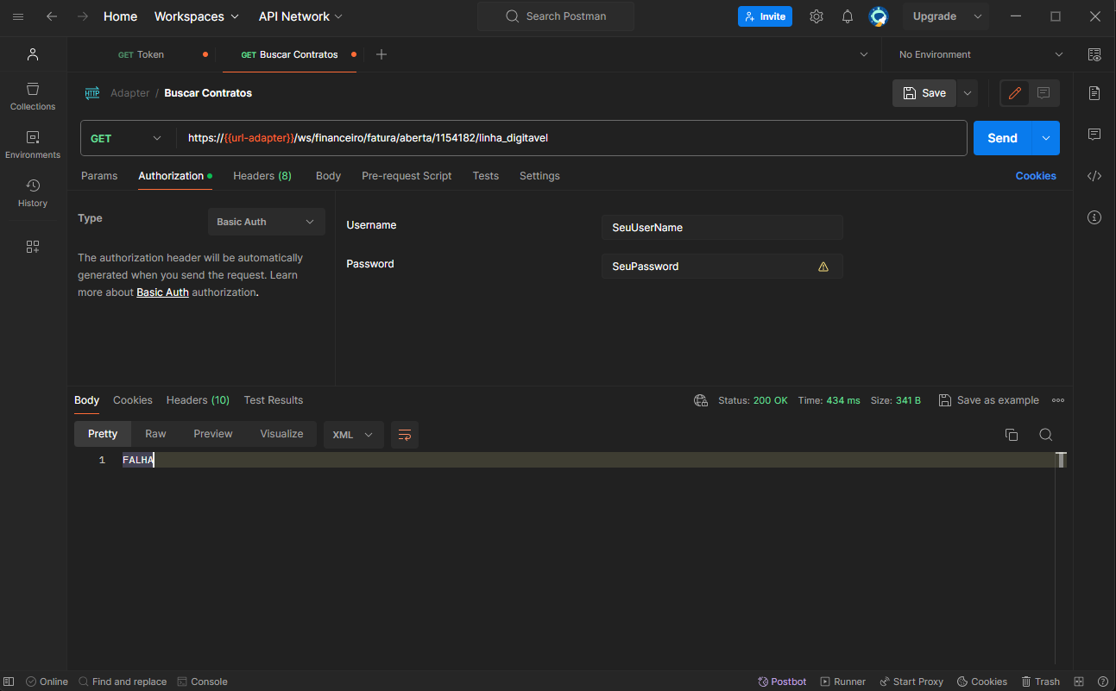Switch to edit mode pencil icon
The height and width of the screenshot is (691, 1116).
pyautogui.click(x=1015, y=93)
